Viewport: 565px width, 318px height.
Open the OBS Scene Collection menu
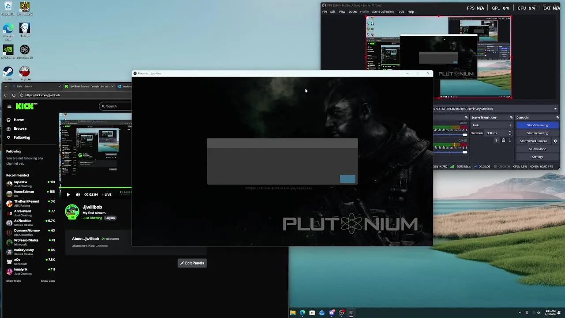coord(383,11)
